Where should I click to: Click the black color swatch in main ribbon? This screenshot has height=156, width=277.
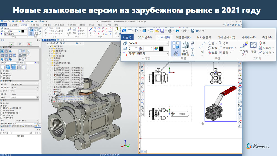tap(23, 31)
